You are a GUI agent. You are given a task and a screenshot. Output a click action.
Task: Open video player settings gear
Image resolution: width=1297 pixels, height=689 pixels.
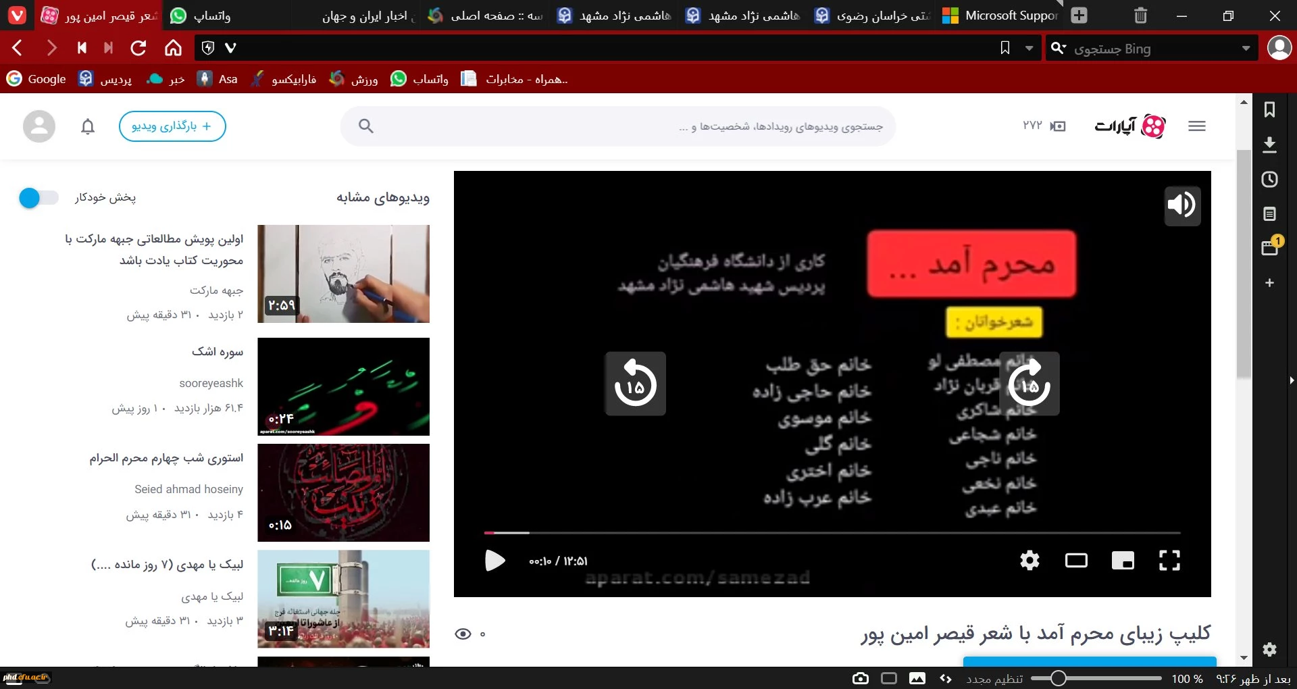[x=1029, y=561]
